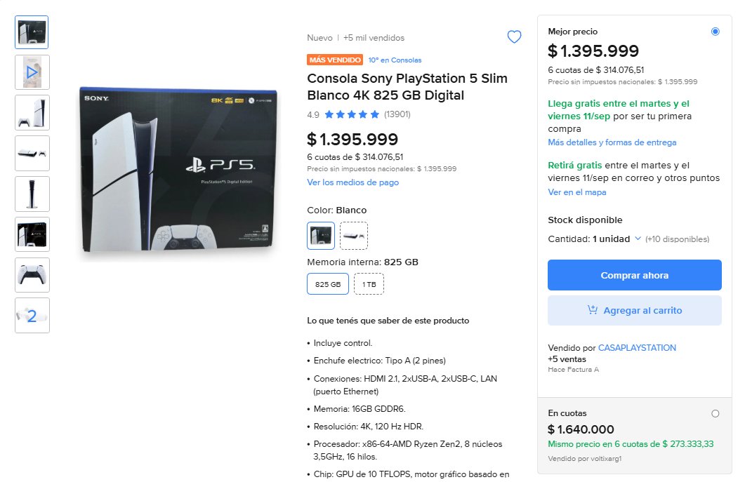Image resolution: width=745 pixels, height=482 pixels.
Task: Open Más detalles y formas de entrega
Action: click(612, 142)
